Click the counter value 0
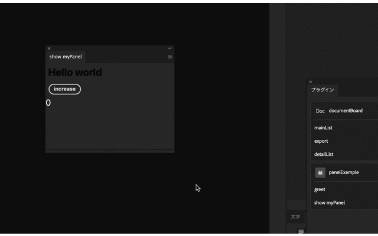 pyautogui.click(x=48, y=103)
